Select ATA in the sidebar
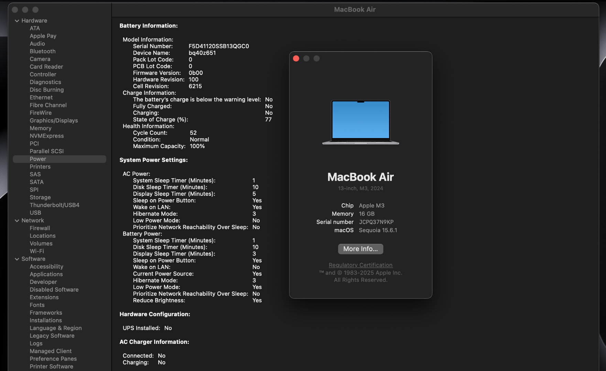Viewport: 606px width, 371px height. (x=35, y=28)
